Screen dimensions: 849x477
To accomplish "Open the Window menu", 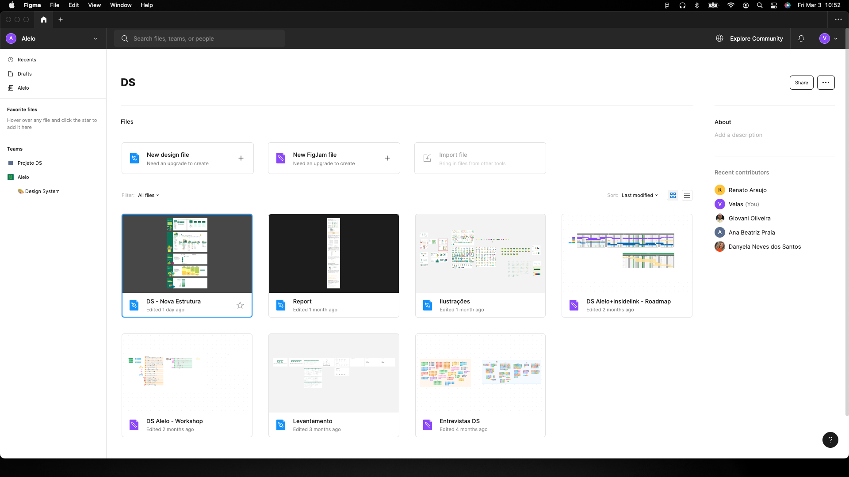I will (x=121, y=5).
